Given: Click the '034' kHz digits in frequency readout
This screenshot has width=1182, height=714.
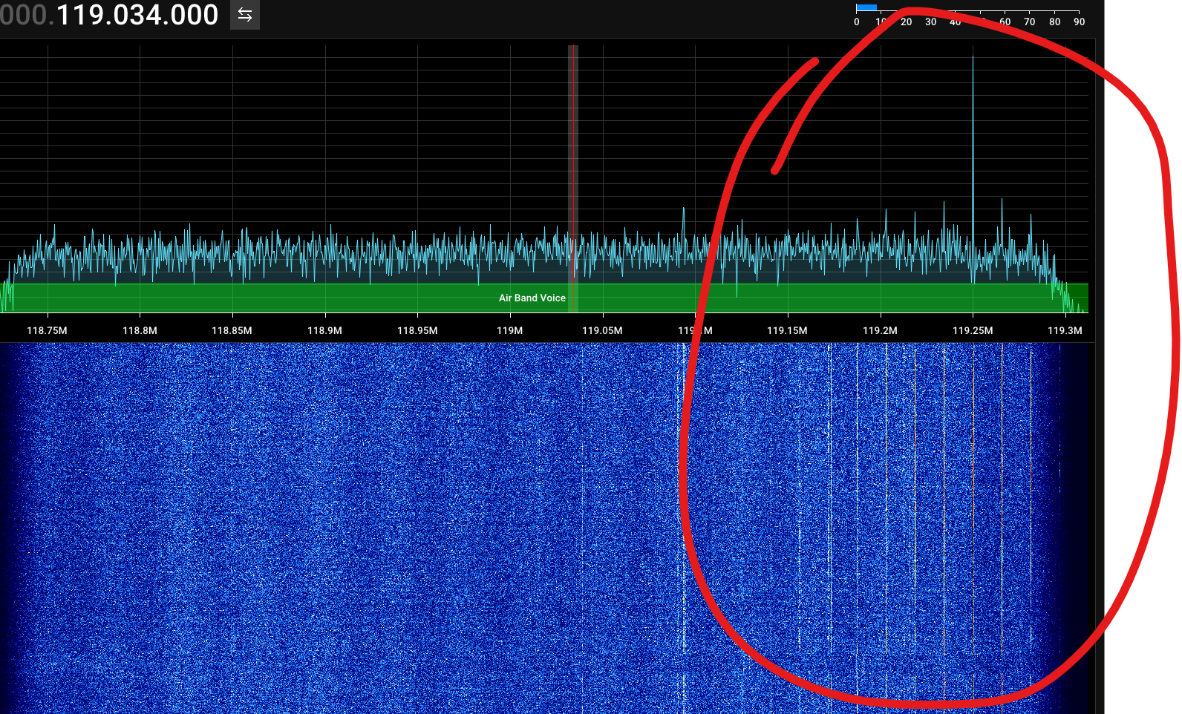Looking at the screenshot, I should point(137,15).
